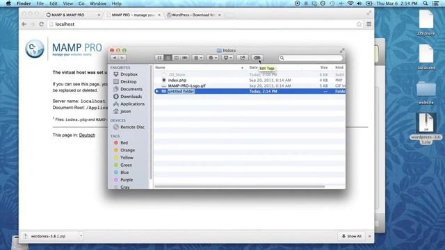The height and width of the screenshot is (250, 445).
Task: Close the browser downloads bar
Action: tap(369, 236)
